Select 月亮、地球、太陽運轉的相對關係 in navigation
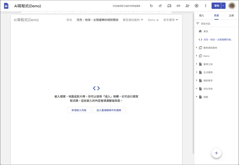 point(98,20)
